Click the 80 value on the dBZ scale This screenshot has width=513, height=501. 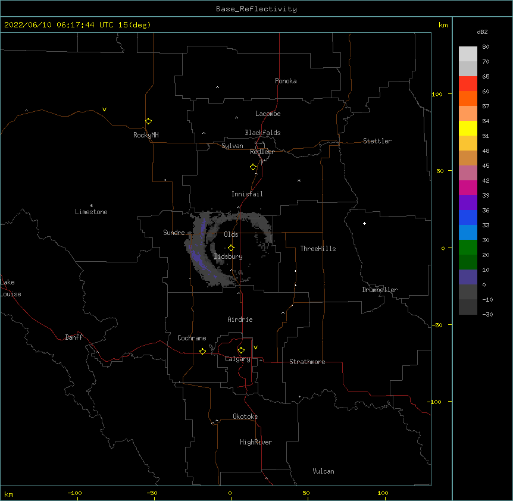486,47
